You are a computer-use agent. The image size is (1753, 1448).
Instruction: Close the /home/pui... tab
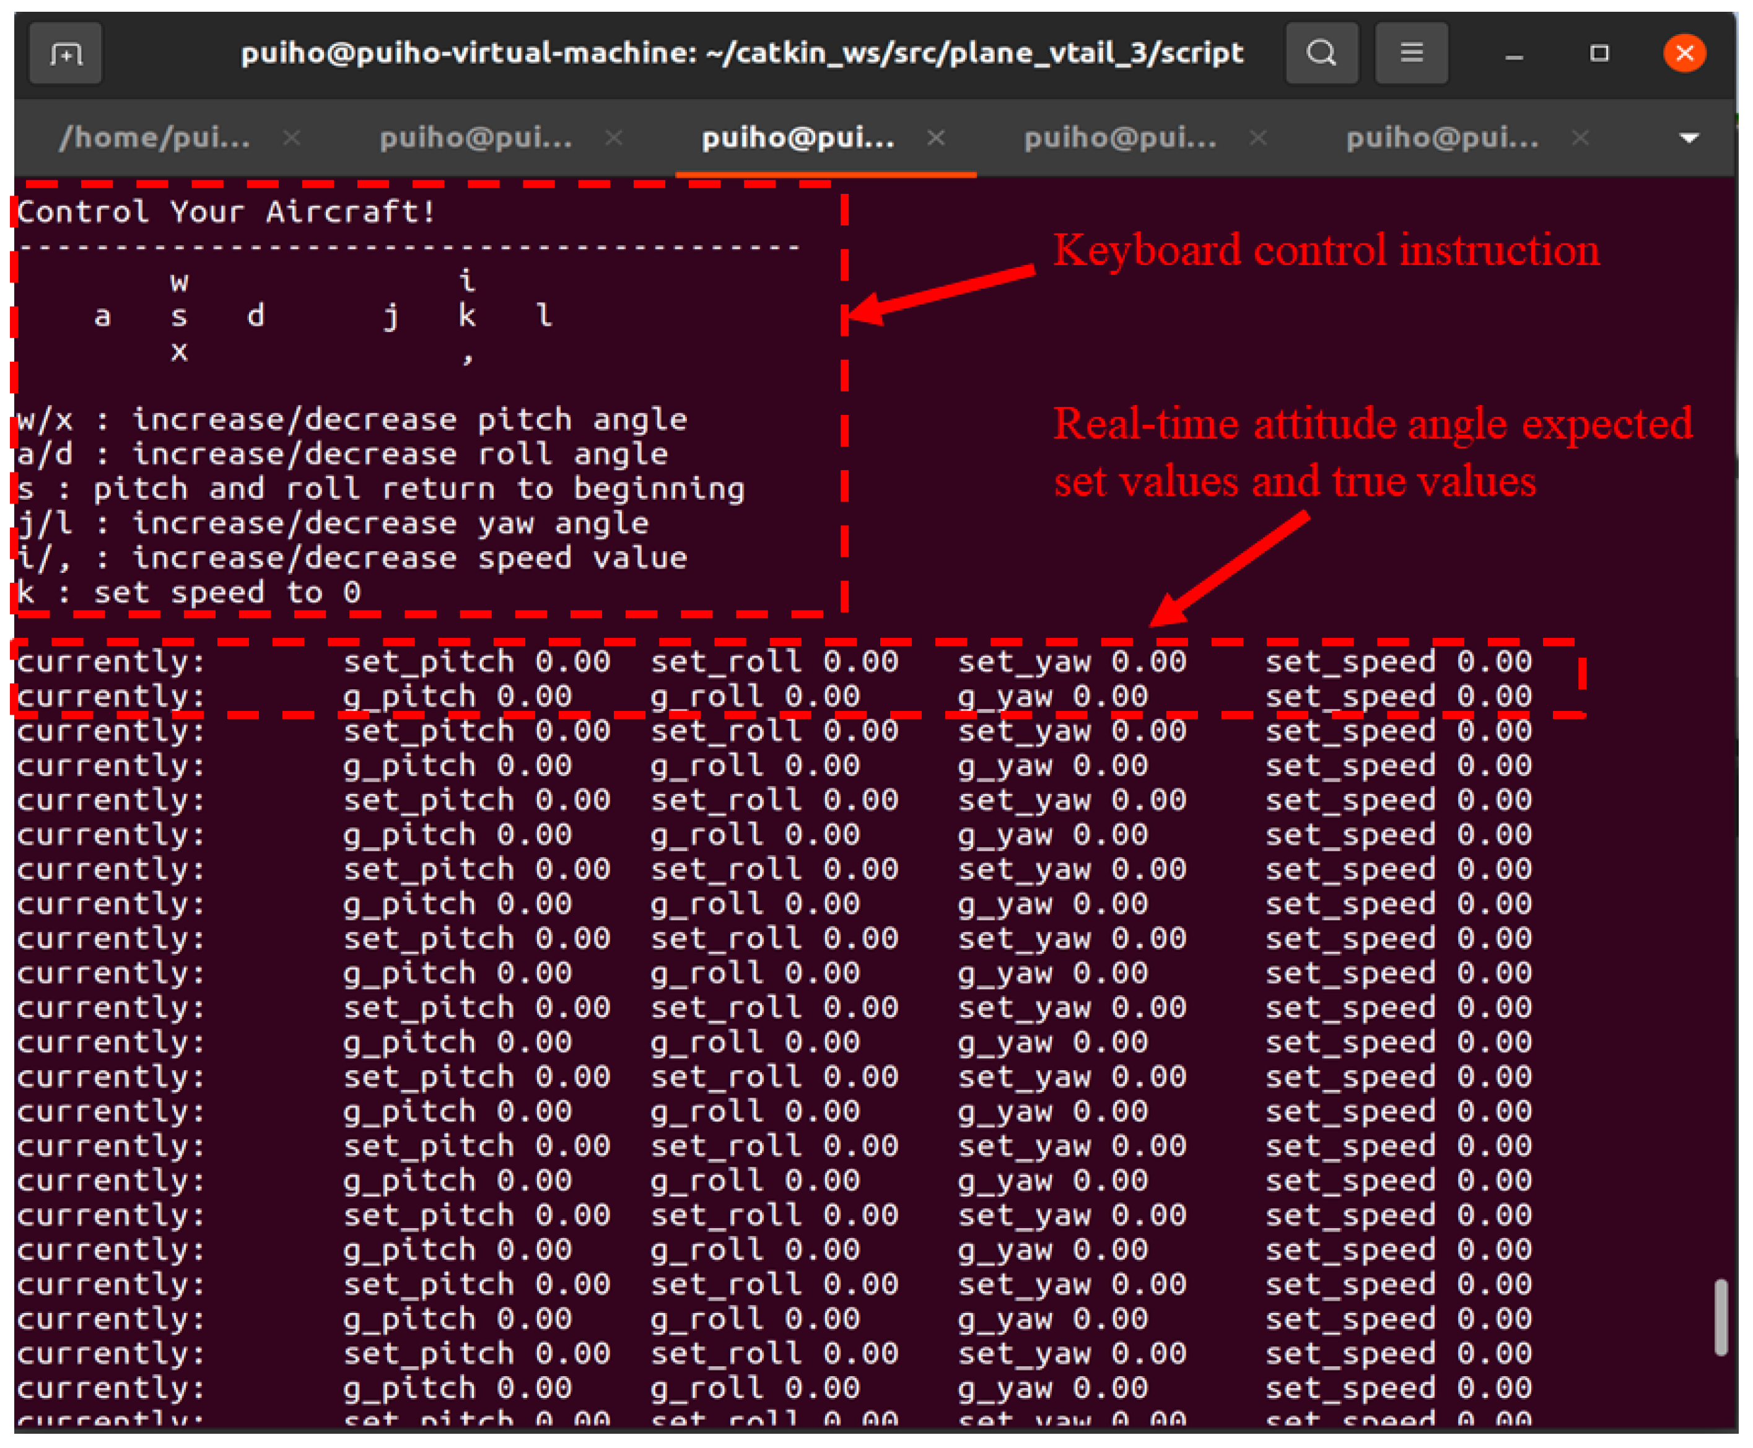point(291,137)
